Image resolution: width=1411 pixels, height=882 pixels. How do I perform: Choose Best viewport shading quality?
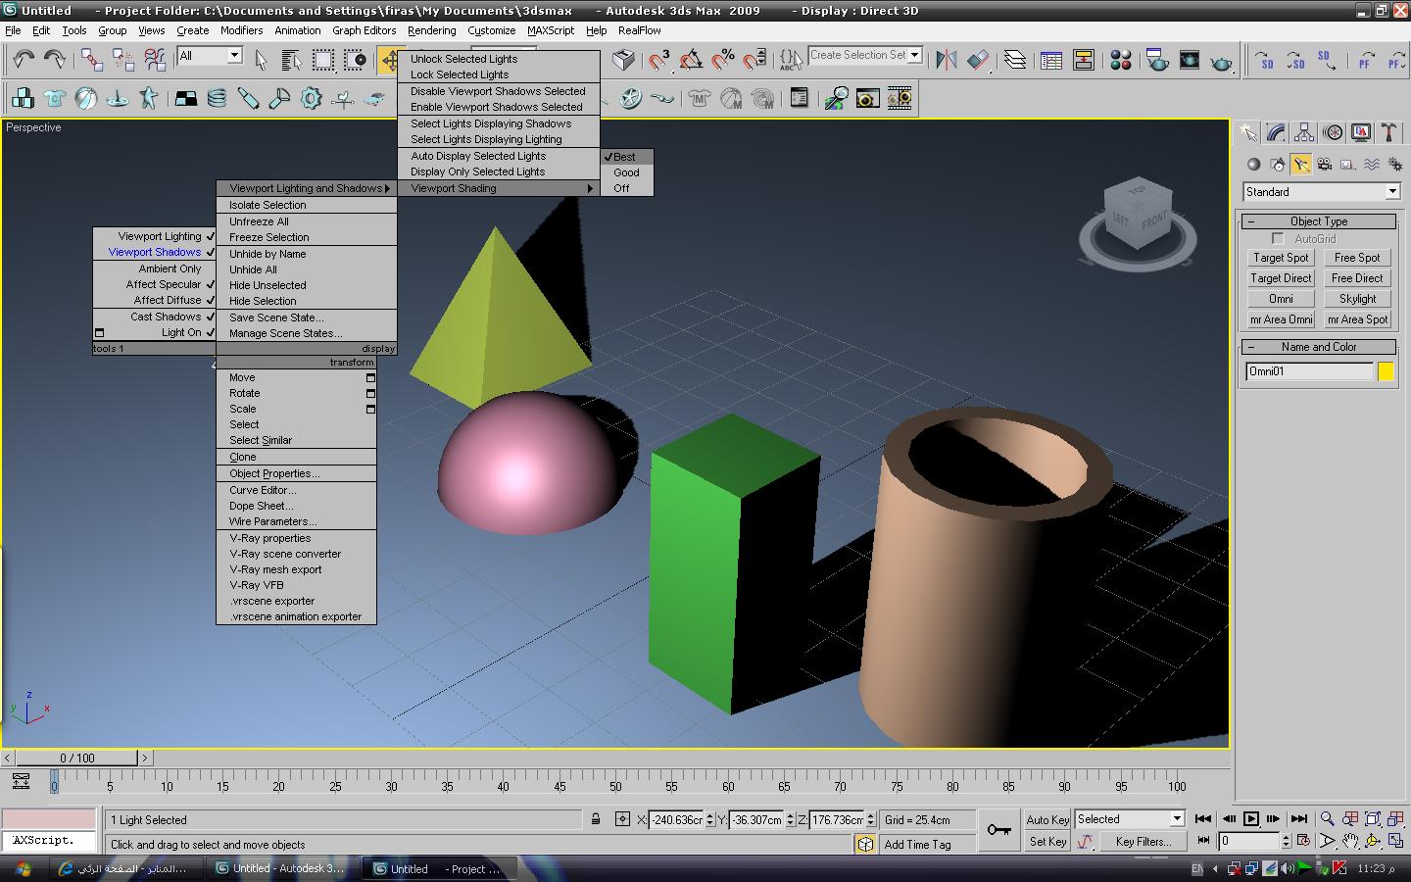626,157
